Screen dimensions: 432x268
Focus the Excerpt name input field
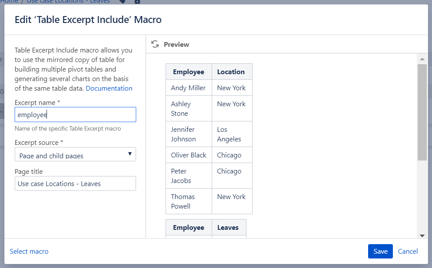(75, 114)
